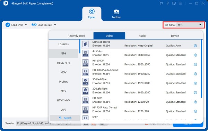The height and width of the screenshot is (131, 208).
Task: Open settings gear for 4K Video profile
Action: (x=195, y=55)
